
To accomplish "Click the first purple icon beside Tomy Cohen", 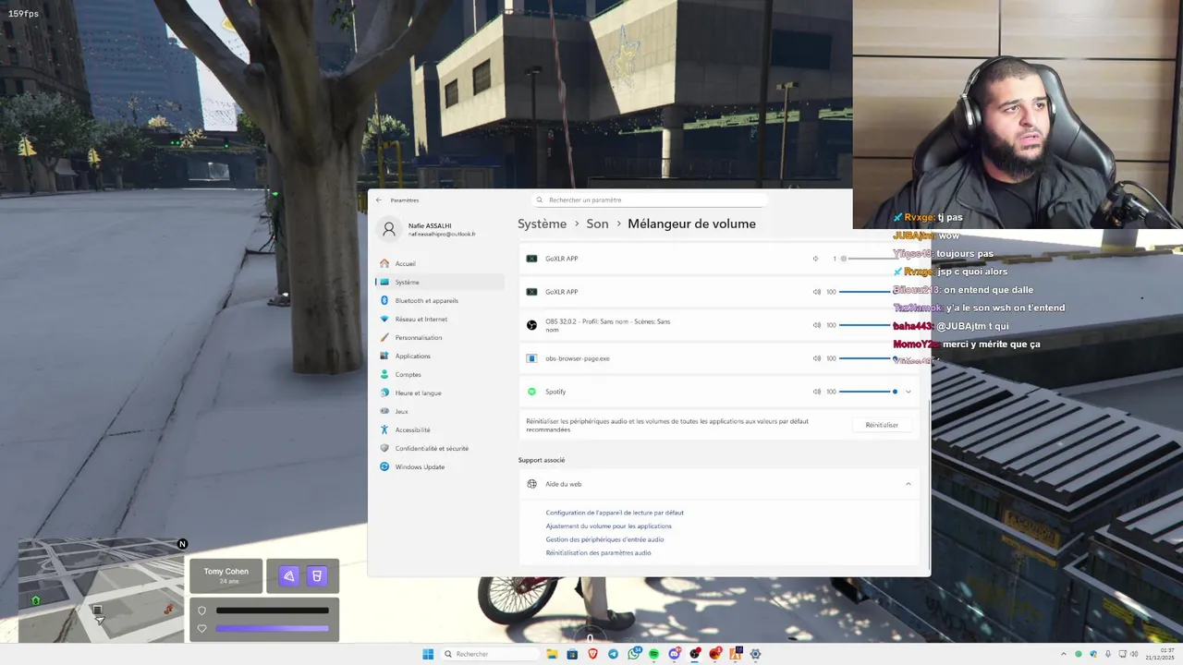I will 289,576.
